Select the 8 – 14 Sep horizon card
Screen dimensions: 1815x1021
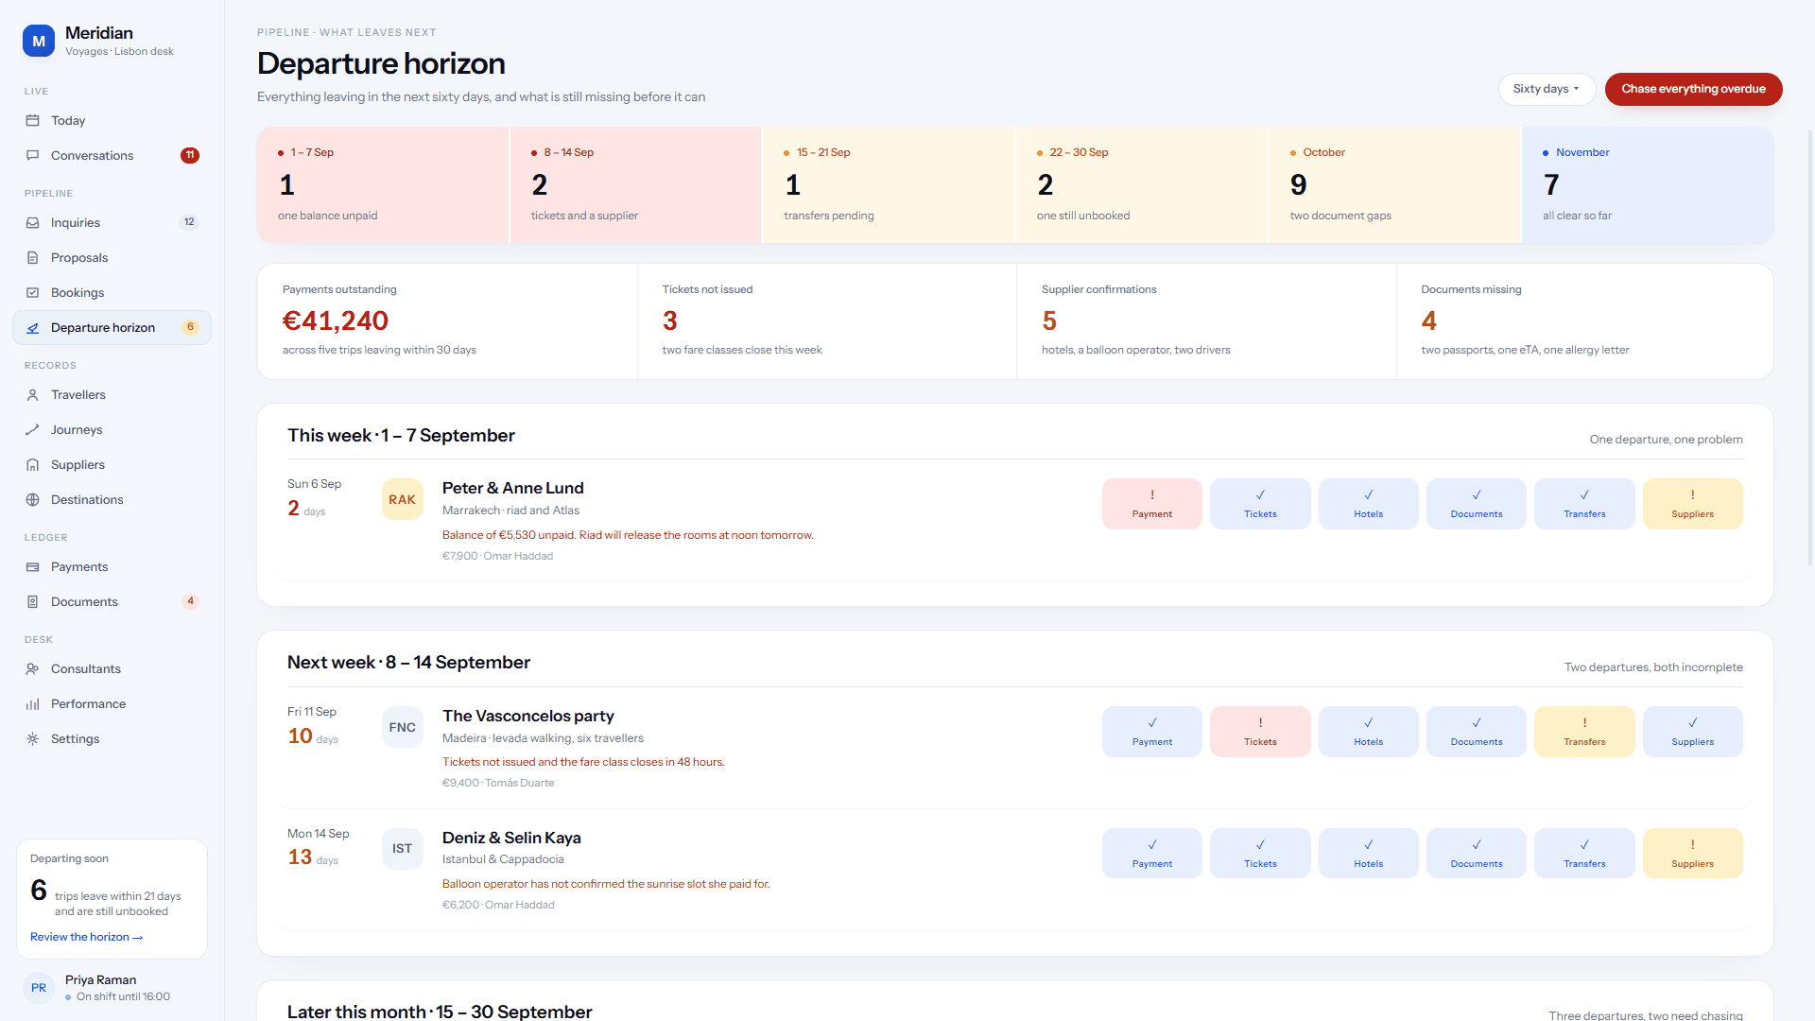point(635,185)
